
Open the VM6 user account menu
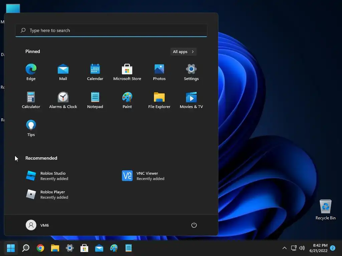37,225
